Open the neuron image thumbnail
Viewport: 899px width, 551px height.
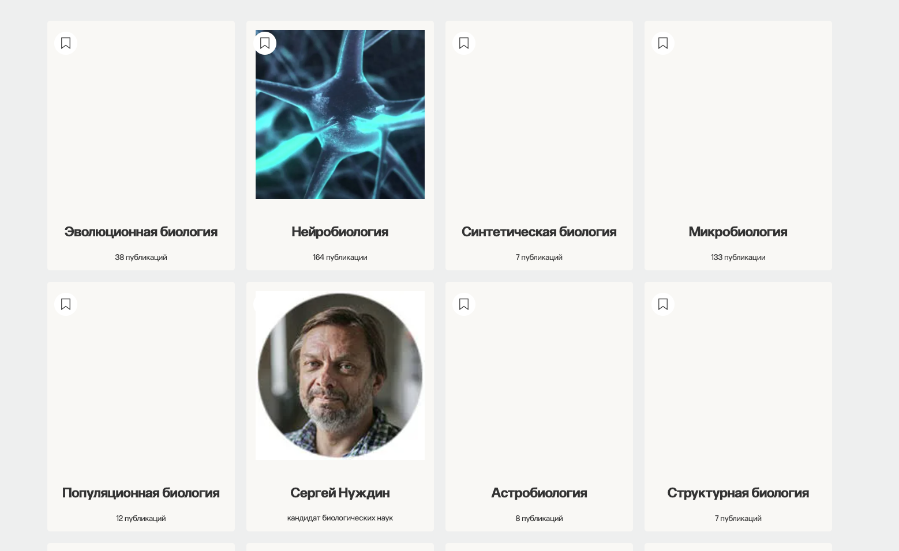pyautogui.click(x=340, y=114)
